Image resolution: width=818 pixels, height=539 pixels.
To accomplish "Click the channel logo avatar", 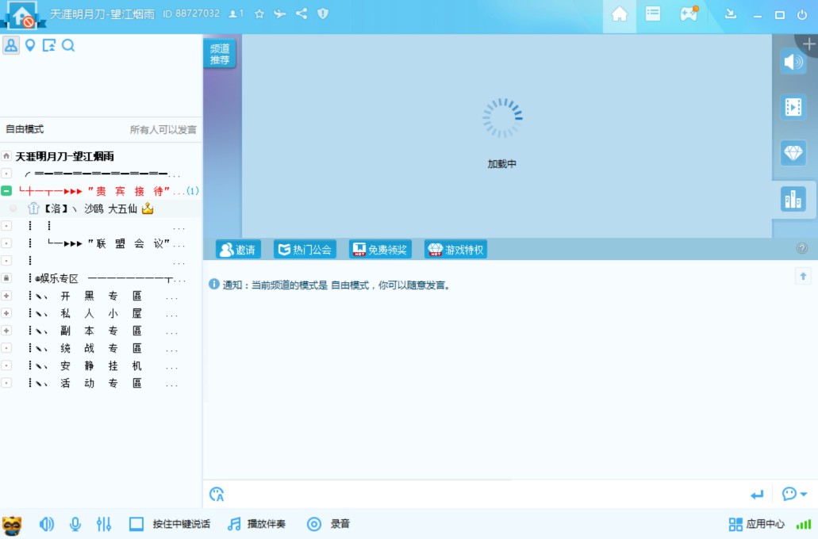I will 22,15.
